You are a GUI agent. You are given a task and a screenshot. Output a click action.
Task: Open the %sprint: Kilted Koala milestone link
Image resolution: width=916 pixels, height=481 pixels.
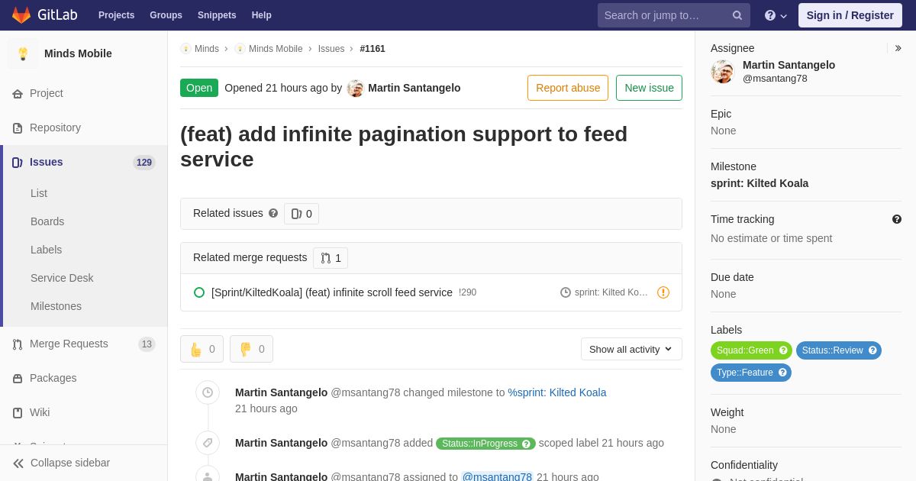pos(557,392)
